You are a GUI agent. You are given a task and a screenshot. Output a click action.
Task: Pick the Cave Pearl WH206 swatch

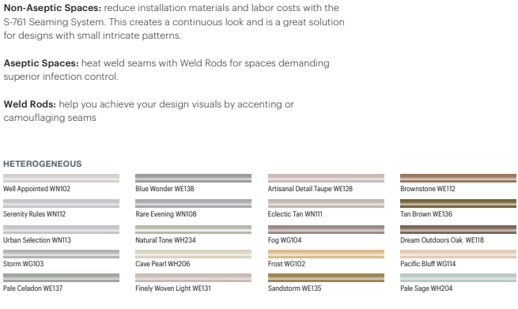pyautogui.click(x=193, y=254)
